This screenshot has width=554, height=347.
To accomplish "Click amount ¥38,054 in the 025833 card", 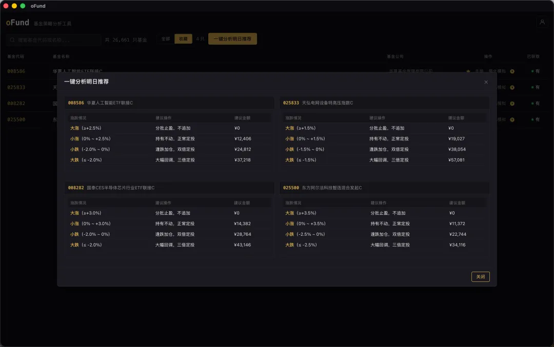I will pos(457,149).
